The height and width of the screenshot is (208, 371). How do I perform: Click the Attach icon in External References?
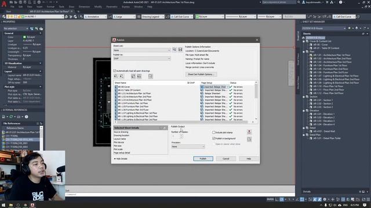point(3,117)
